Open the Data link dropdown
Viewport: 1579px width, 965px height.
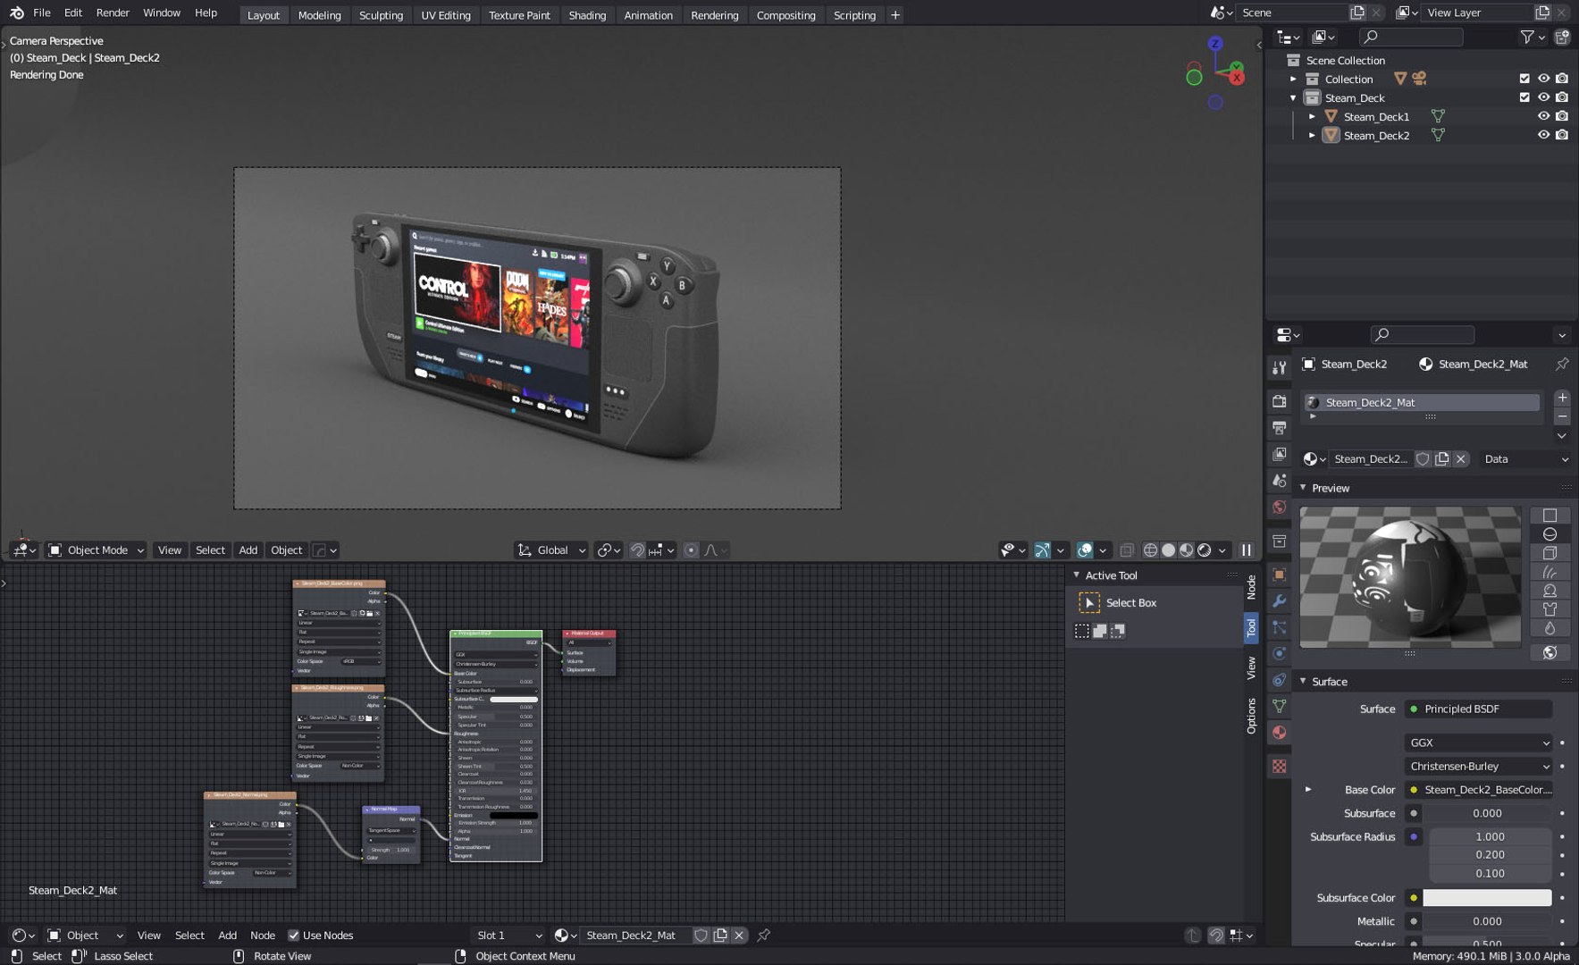(1525, 459)
